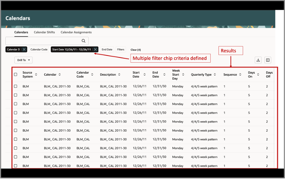The image size is (285, 179).
Task: Toggle the select-all header checkbox
Action: tap(16, 75)
